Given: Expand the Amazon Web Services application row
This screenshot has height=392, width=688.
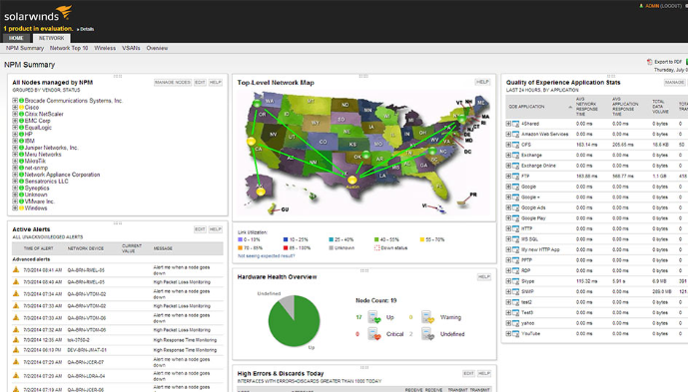Looking at the screenshot, I should point(508,135).
